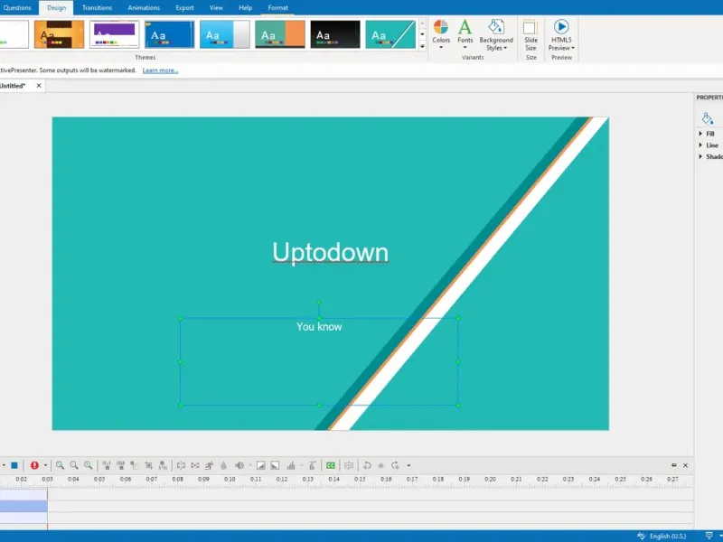Open the Transitions ribbon tab
The height and width of the screenshot is (542, 723).
click(x=97, y=8)
